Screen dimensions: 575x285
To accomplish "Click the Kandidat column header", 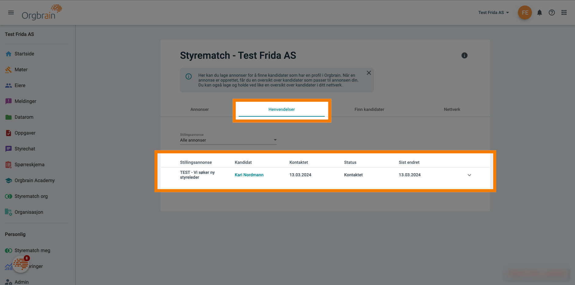I will [243, 162].
